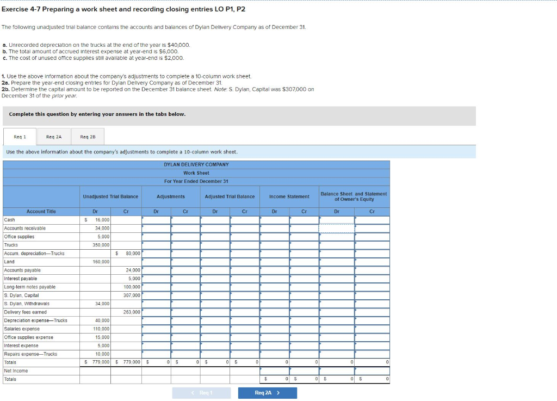The width and height of the screenshot is (557, 401).
Task: Select Trucks row Adjusted Trial Balance Dr cell
Action: 215,245
